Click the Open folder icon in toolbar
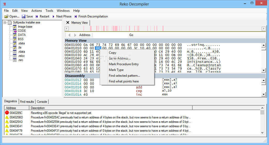The image size is (269, 145). coord(7,16)
